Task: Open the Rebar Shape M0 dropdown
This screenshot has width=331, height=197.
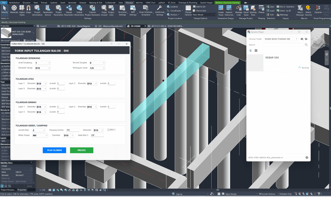Action: click(40, 135)
